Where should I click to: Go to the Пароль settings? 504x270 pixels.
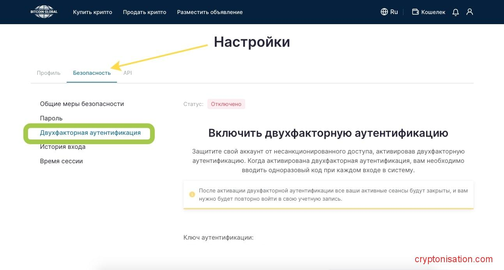(51, 118)
